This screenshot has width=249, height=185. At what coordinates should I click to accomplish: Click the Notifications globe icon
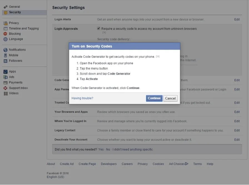(x=5, y=50)
